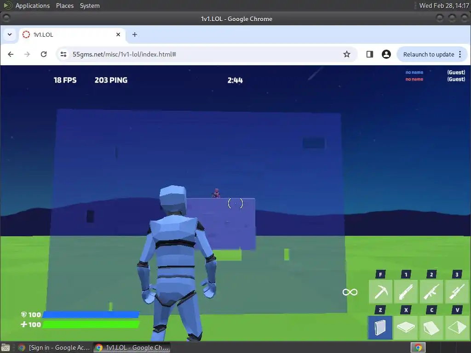The width and height of the screenshot is (471, 353).
Task: Switch to the 1v1.LOL tab
Action: 72,34
